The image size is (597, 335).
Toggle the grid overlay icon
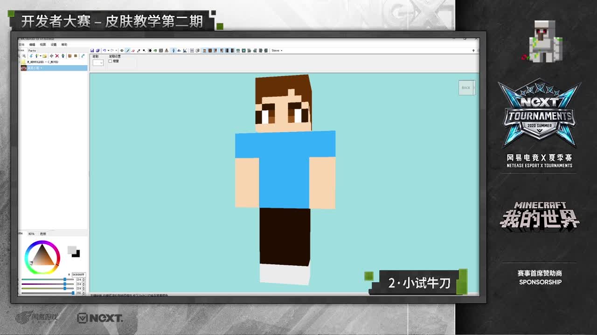(x=192, y=50)
